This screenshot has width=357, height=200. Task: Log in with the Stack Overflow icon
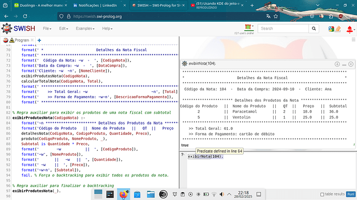(338, 29)
